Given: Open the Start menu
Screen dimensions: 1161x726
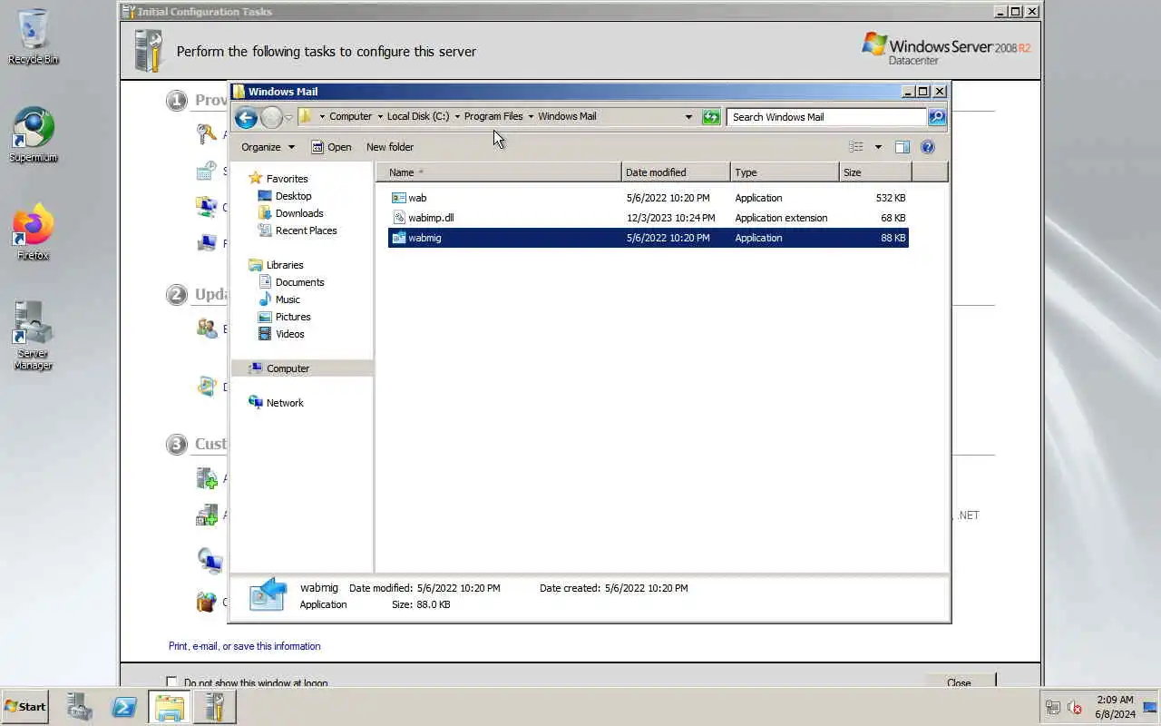Looking at the screenshot, I should (25, 707).
